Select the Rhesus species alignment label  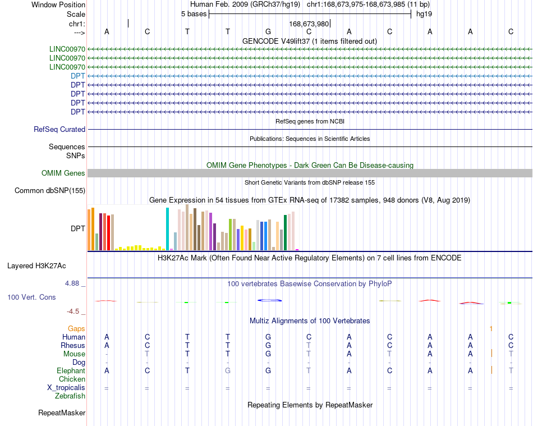click(x=73, y=345)
